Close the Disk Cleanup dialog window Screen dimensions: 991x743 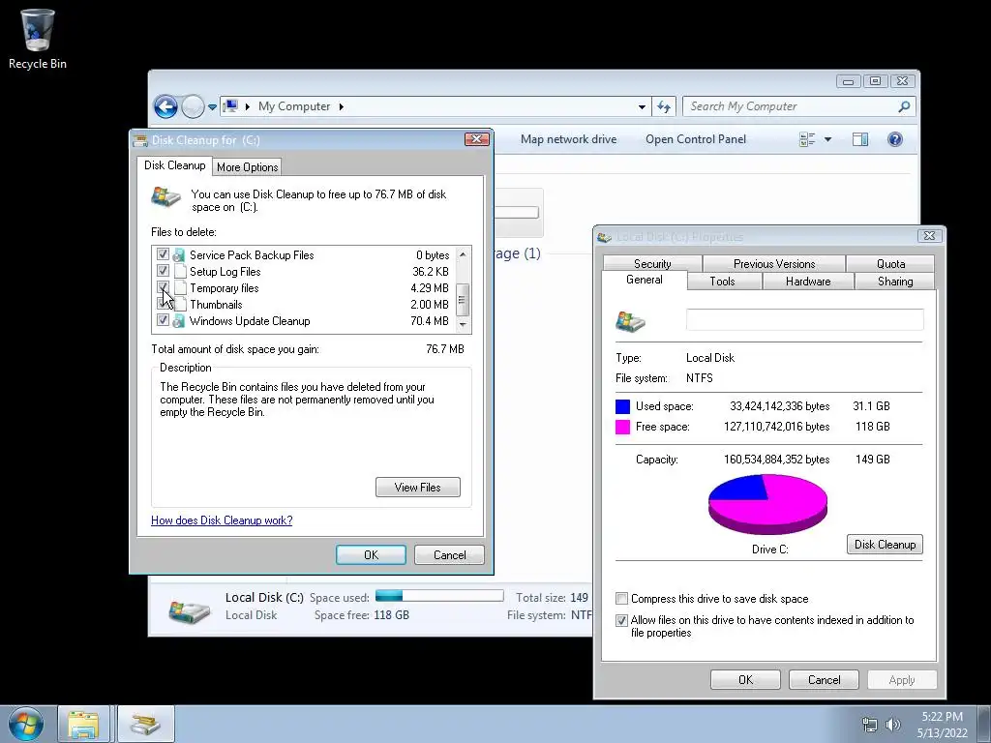476,139
